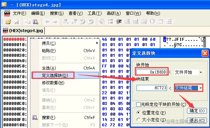Click the icon on the (HEX)stego4.jpg tab
210x128 pixels.
click(x=5, y=30)
